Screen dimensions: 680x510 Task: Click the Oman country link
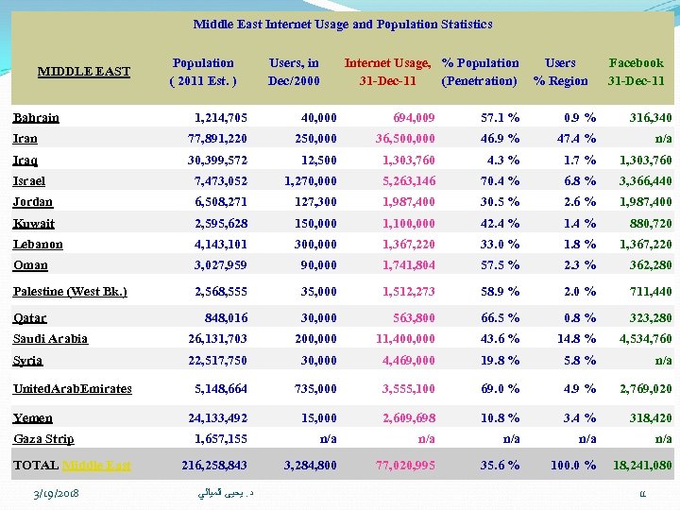pyautogui.click(x=30, y=265)
